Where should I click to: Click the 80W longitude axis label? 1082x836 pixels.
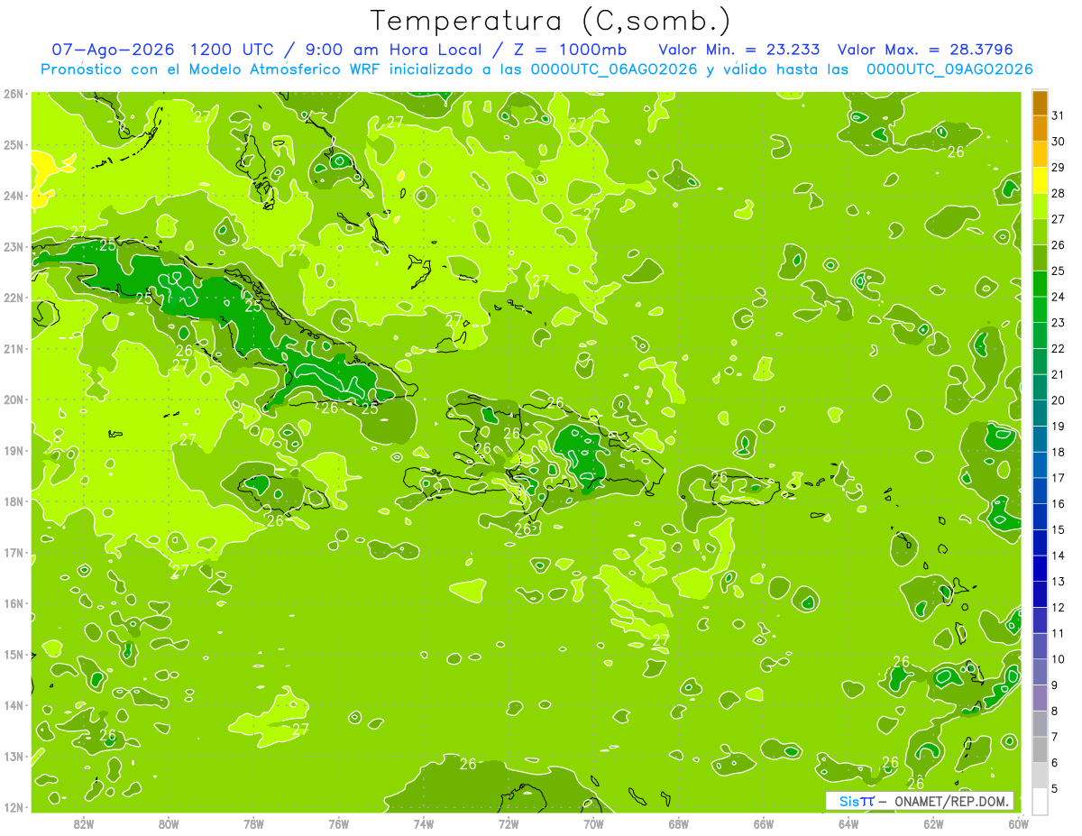[169, 823]
